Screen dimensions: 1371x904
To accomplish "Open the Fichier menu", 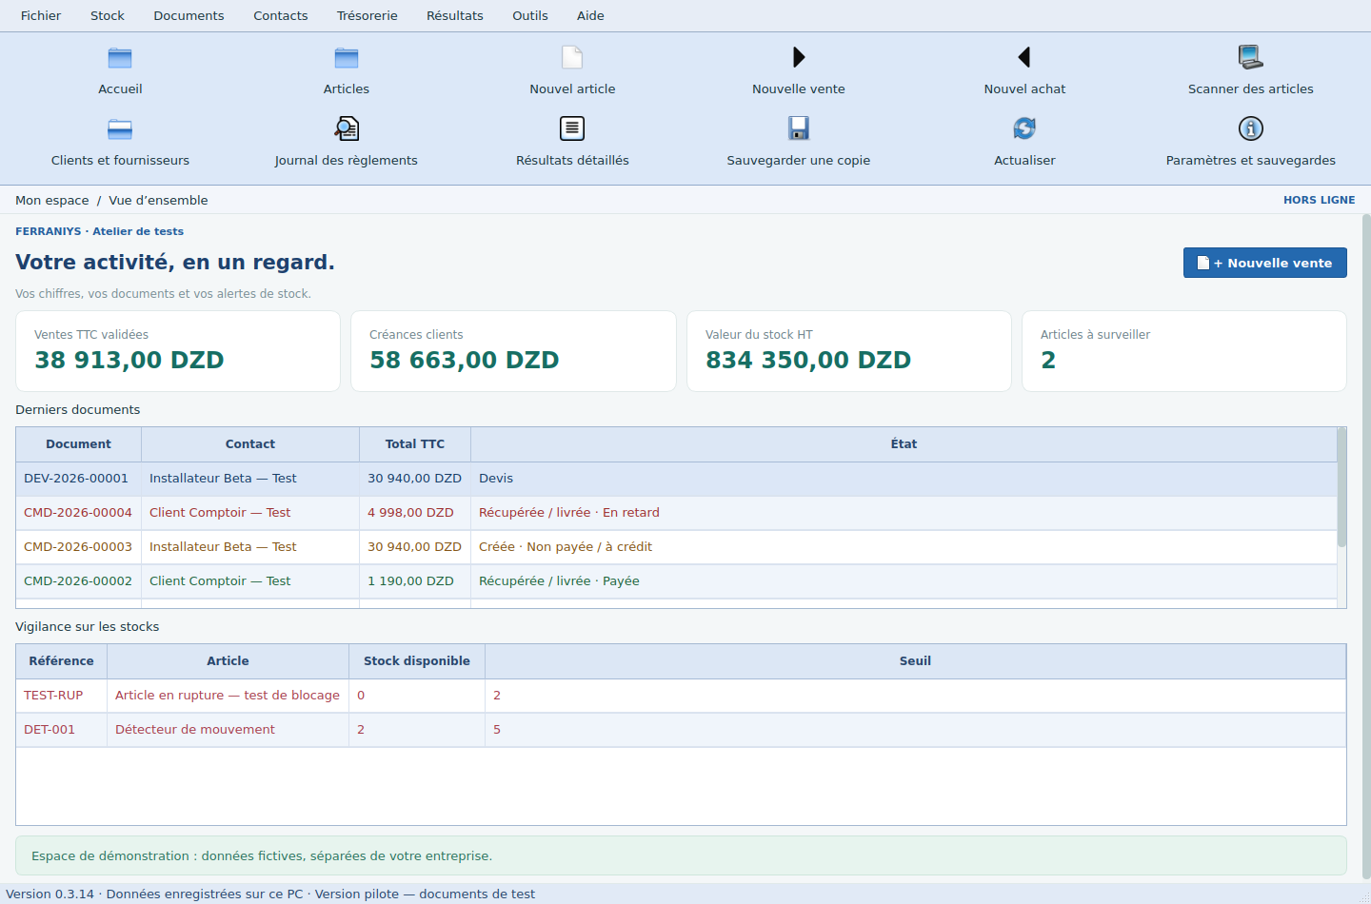I will click(41, 15).
